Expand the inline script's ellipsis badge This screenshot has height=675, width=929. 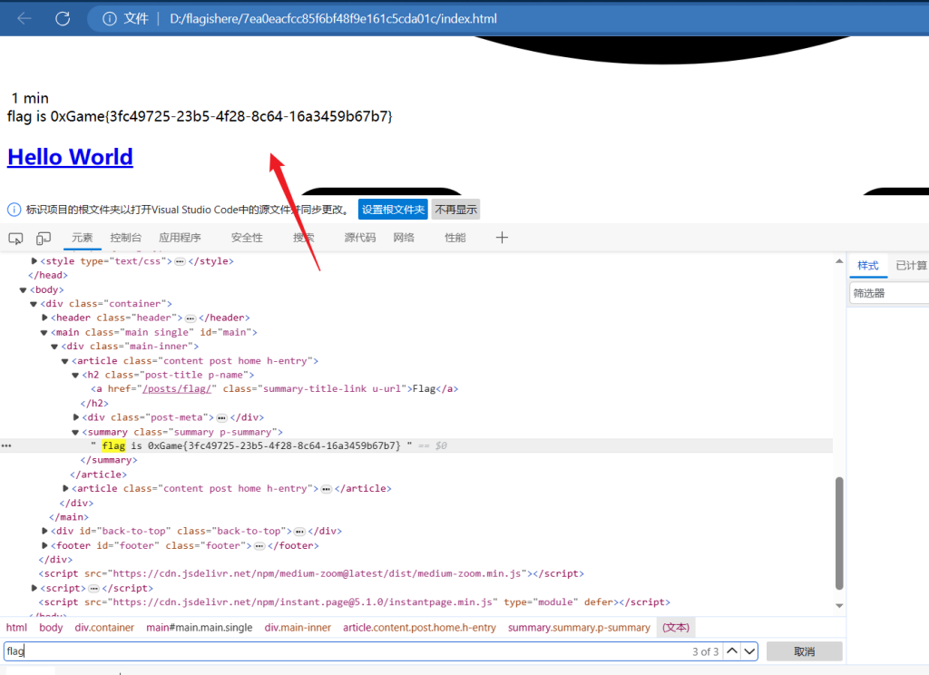(94, 589)
